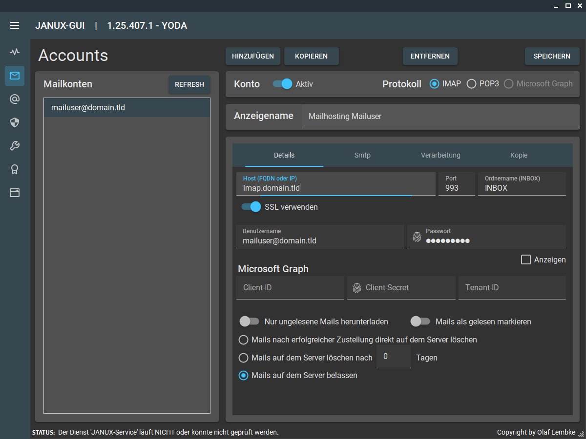Screen dimensions: 586x439
Task: Click the SPEICHERN button
Action: [552, 56]
